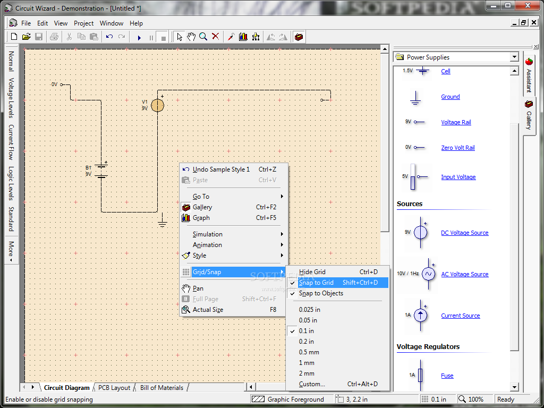Click the DC Voltage Source symbol icon
This screenshot has height=408, width=544.
click(421, 233)
